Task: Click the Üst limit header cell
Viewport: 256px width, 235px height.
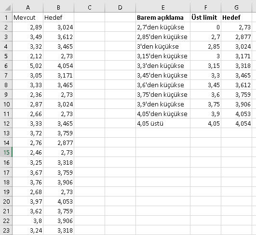Action: pos(205,17)
